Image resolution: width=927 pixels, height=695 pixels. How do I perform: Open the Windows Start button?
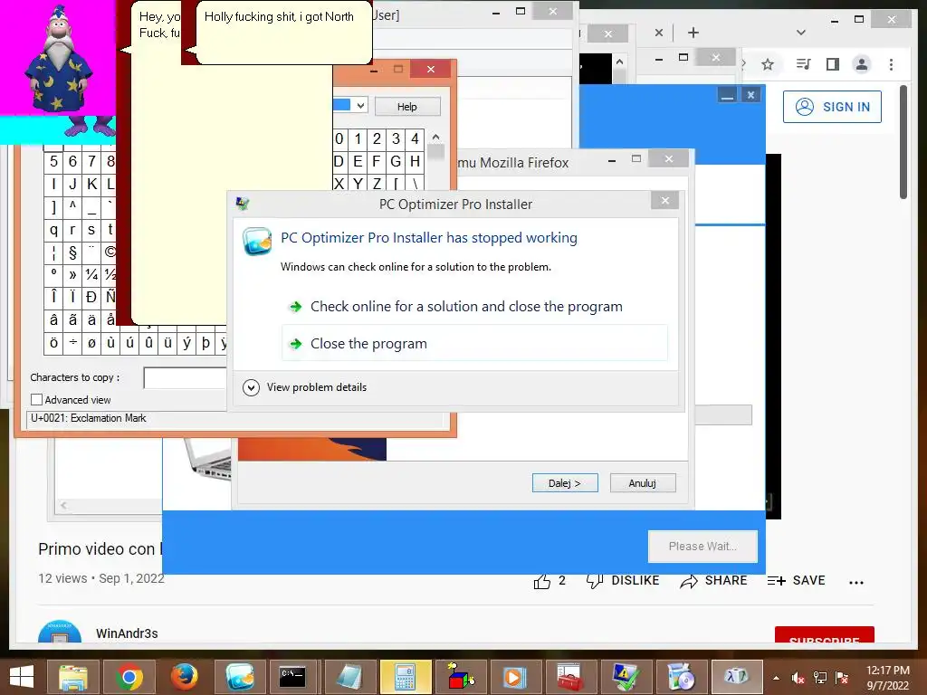[22, 677]
